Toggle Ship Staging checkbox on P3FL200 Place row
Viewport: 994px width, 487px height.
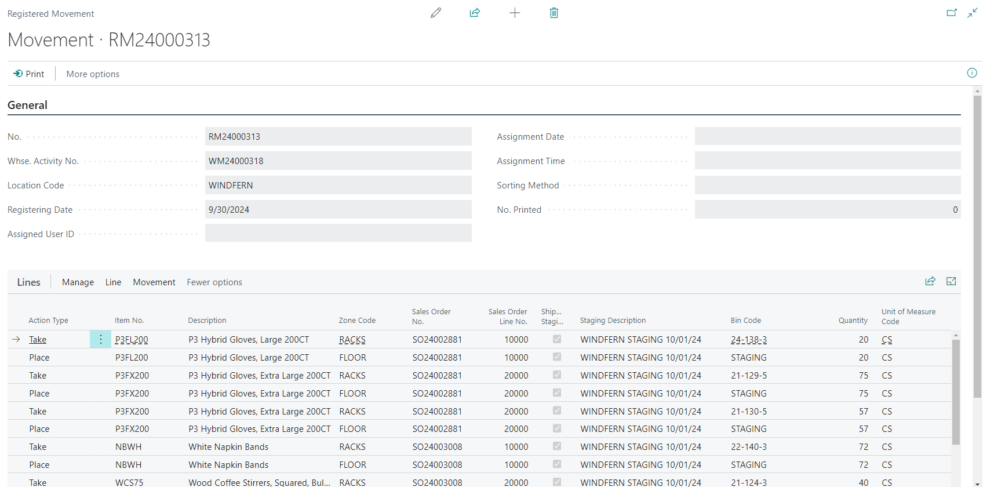[557, 357]
